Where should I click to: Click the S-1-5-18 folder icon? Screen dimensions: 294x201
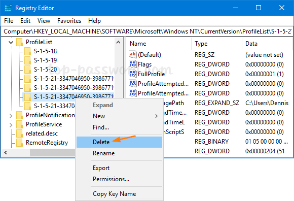coord(27,51)
